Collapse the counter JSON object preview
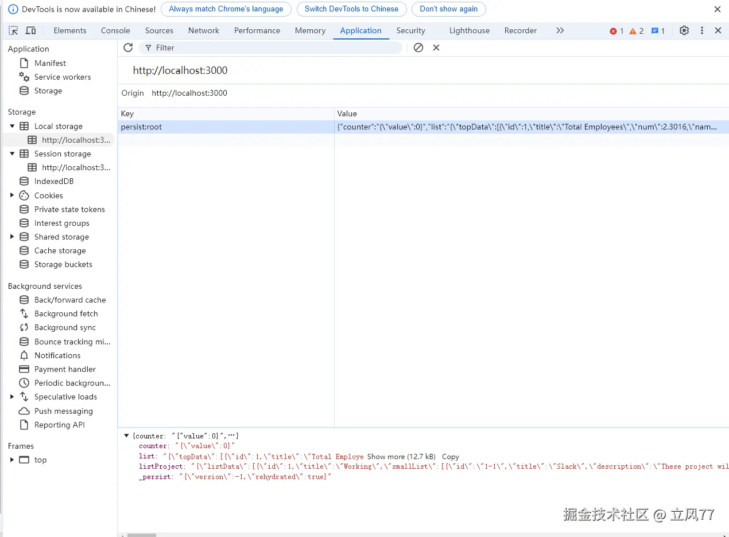The height and width of the screenshot is (537, 729). tap(126, 436)
